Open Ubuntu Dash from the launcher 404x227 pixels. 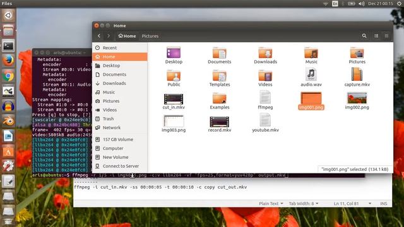click(8, 15)
